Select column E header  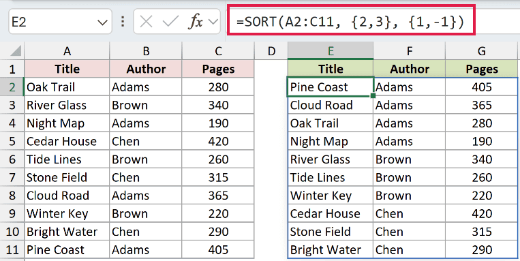coord(331,50)
